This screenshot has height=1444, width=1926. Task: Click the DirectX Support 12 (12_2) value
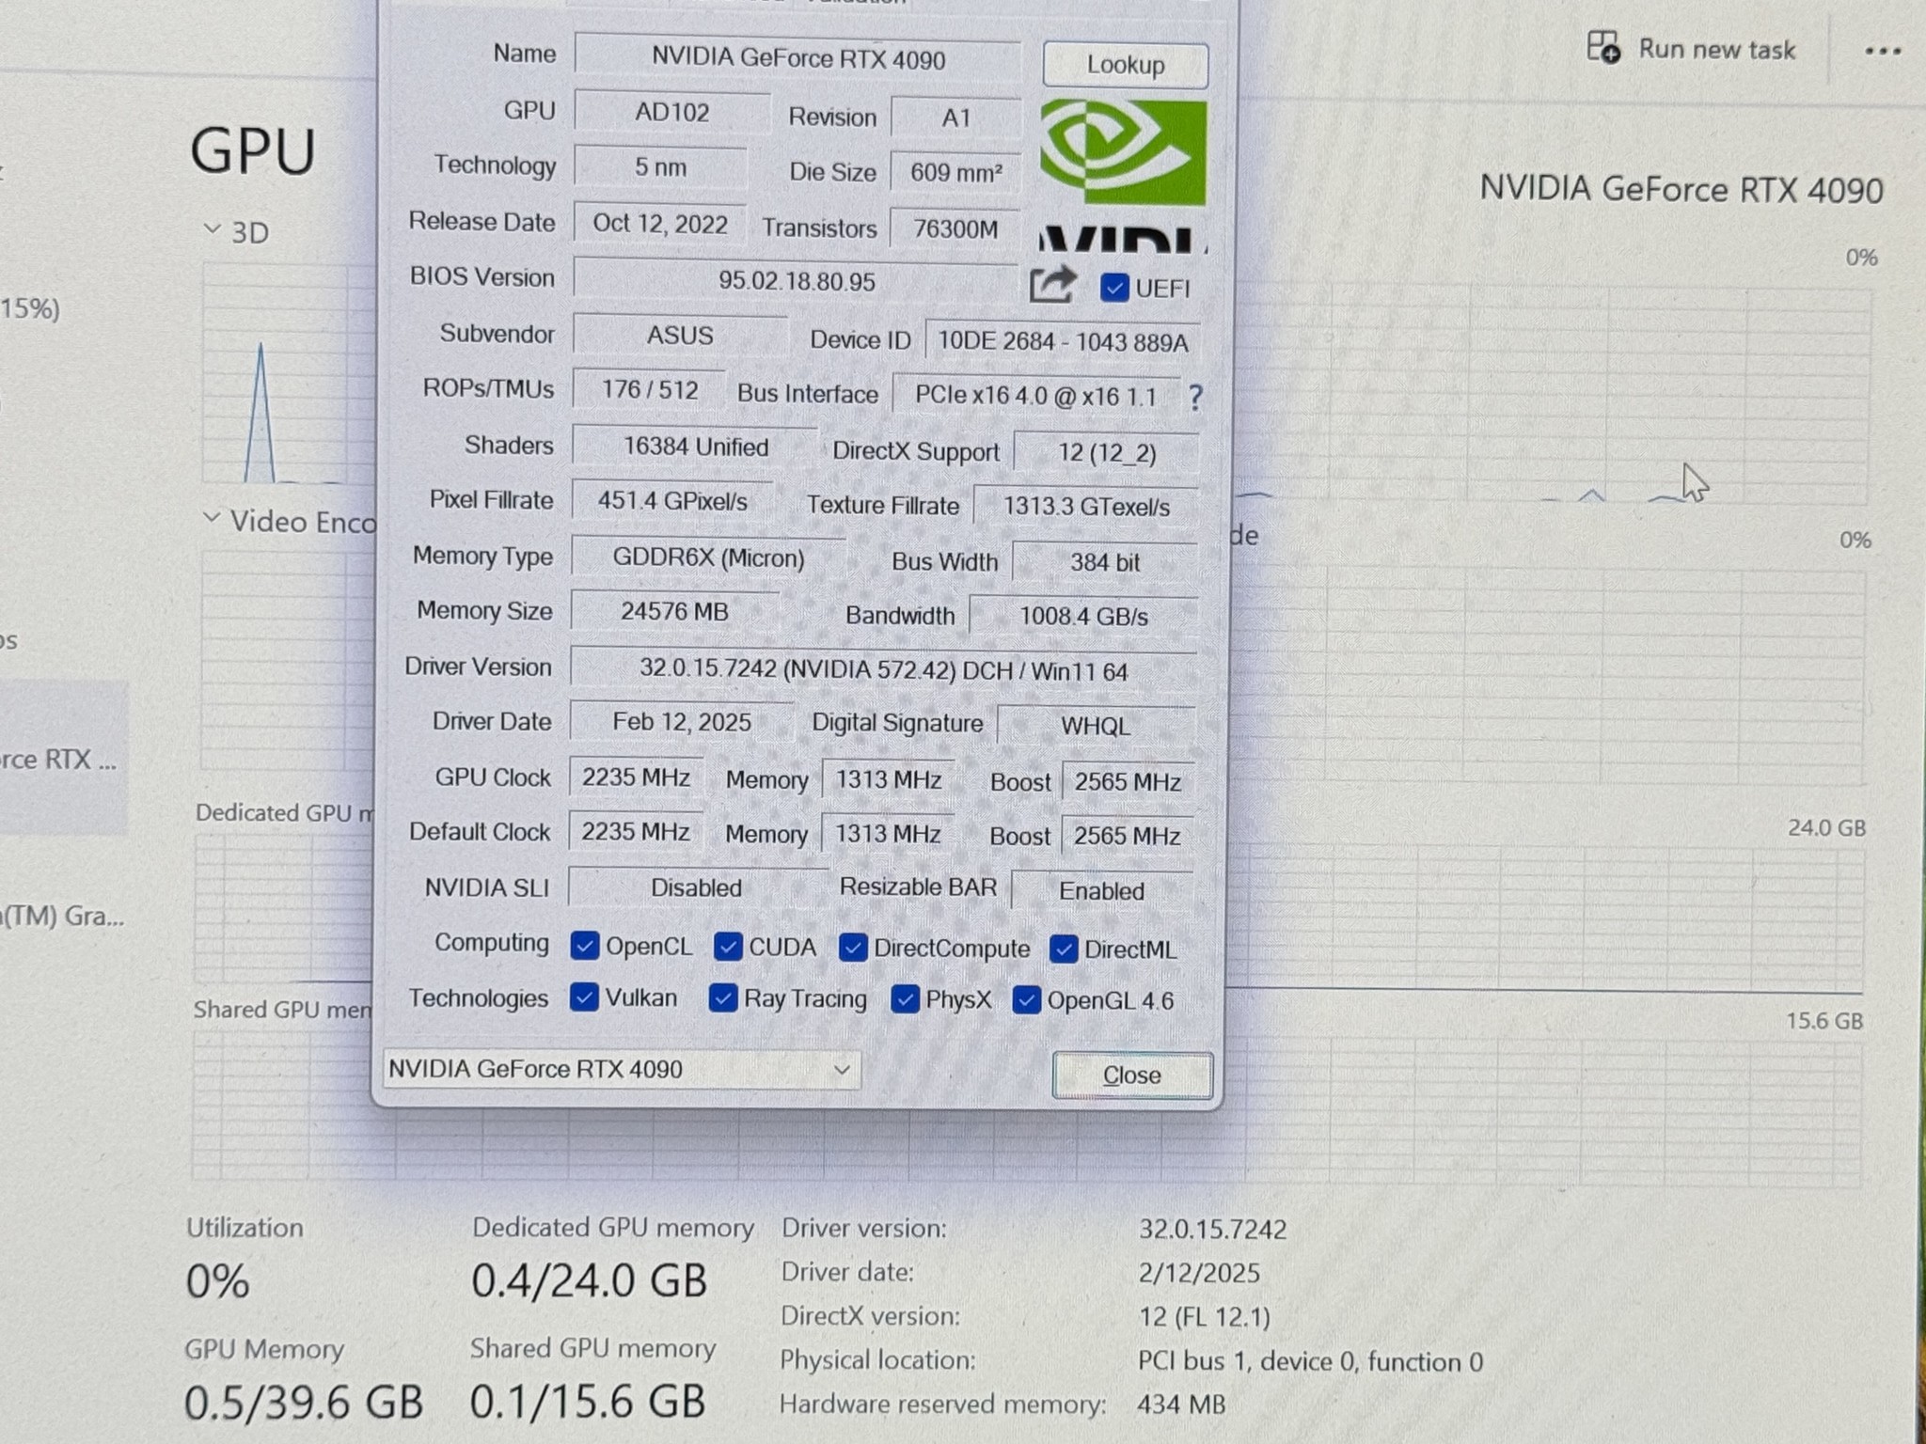tap(1106, 453)
